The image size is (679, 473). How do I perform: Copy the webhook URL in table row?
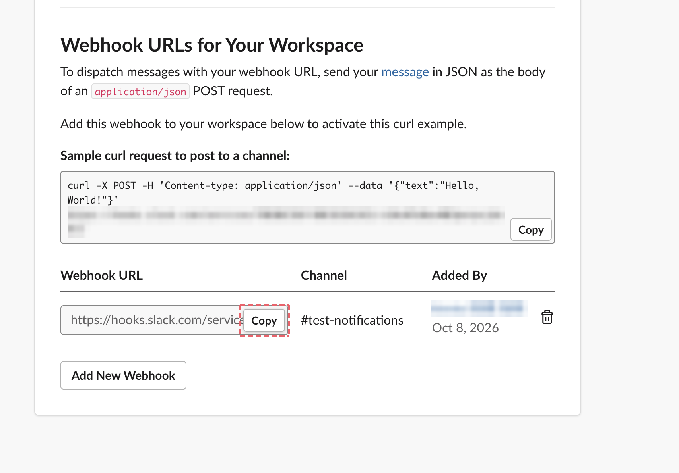click(x=264, y=321)
